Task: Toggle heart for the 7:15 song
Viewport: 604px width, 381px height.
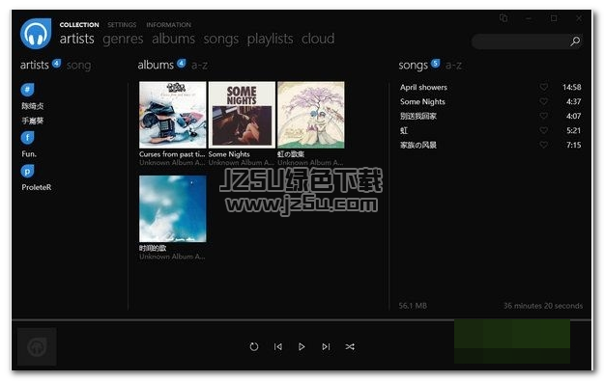Action: pos(543,145)
